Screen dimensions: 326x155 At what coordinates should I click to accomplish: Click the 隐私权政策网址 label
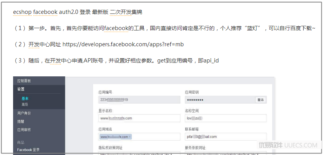[110, 148]
